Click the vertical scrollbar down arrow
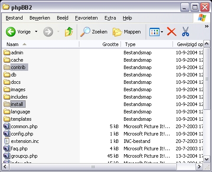212x172 pixels. (207, 159)
